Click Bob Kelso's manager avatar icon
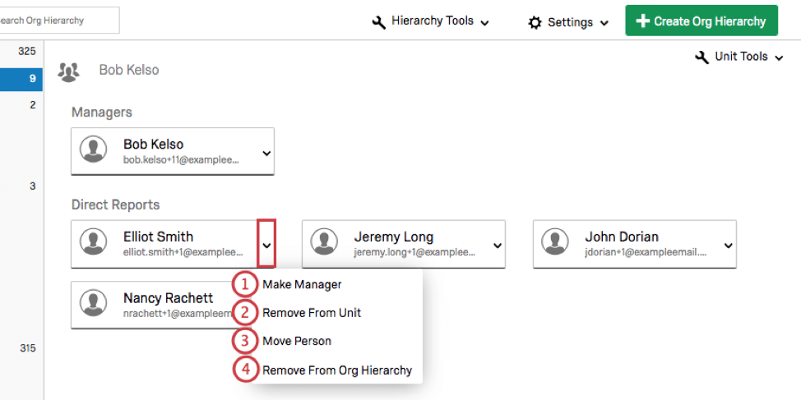Screen dimensions: 801x400 93,150
